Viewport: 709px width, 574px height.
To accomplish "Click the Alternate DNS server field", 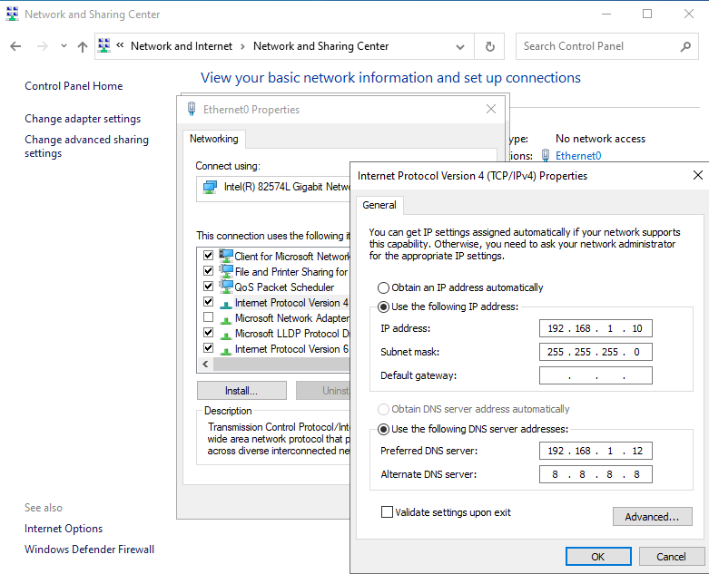I will coord(596,474).
